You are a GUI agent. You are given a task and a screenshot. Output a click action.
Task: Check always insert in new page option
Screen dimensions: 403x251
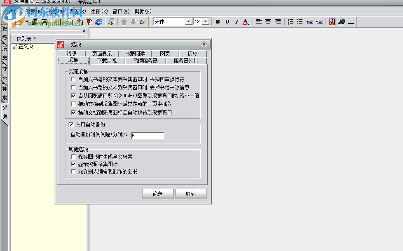(x=73, y=104)
